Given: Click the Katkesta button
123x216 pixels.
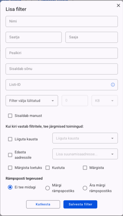Looking at the screenshot, I should coord(43,204).
